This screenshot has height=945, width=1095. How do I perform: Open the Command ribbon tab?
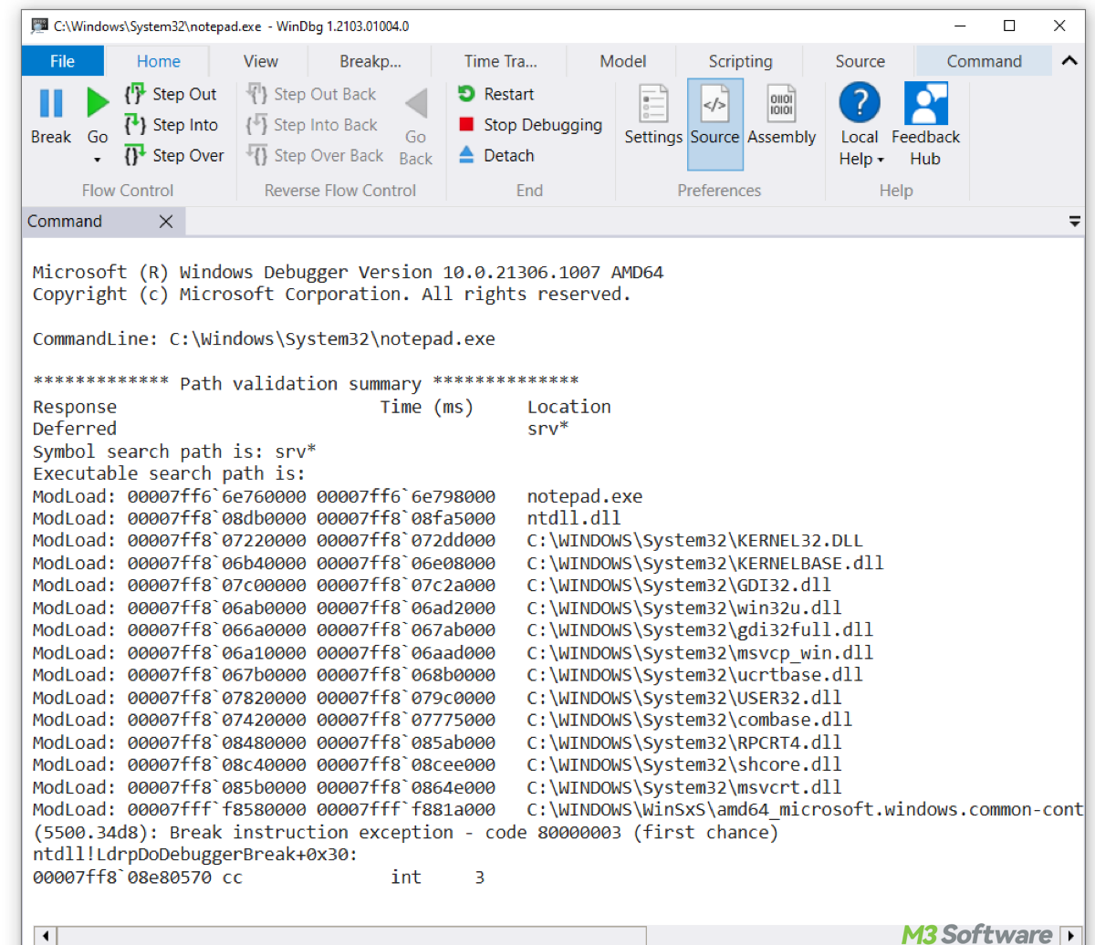pyautogui.click(x=984, y=61)
